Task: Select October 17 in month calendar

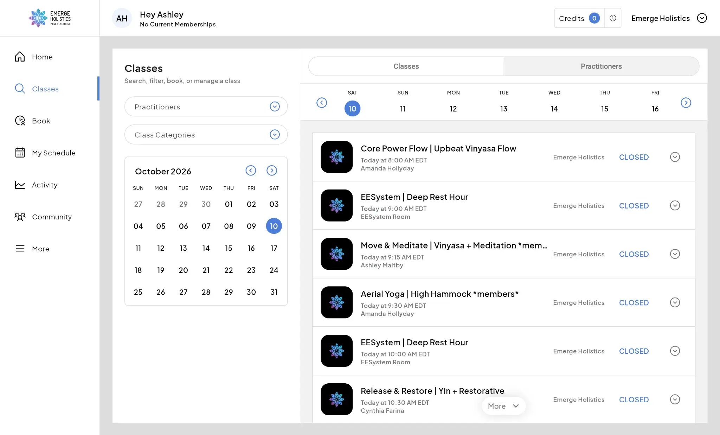Action: [274, 248]
